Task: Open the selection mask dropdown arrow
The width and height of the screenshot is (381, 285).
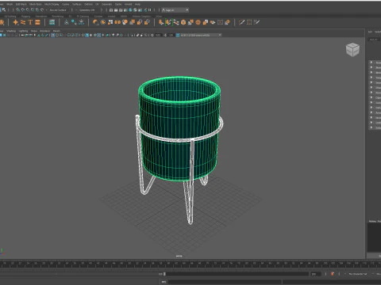Action: (x=47, y=10)
